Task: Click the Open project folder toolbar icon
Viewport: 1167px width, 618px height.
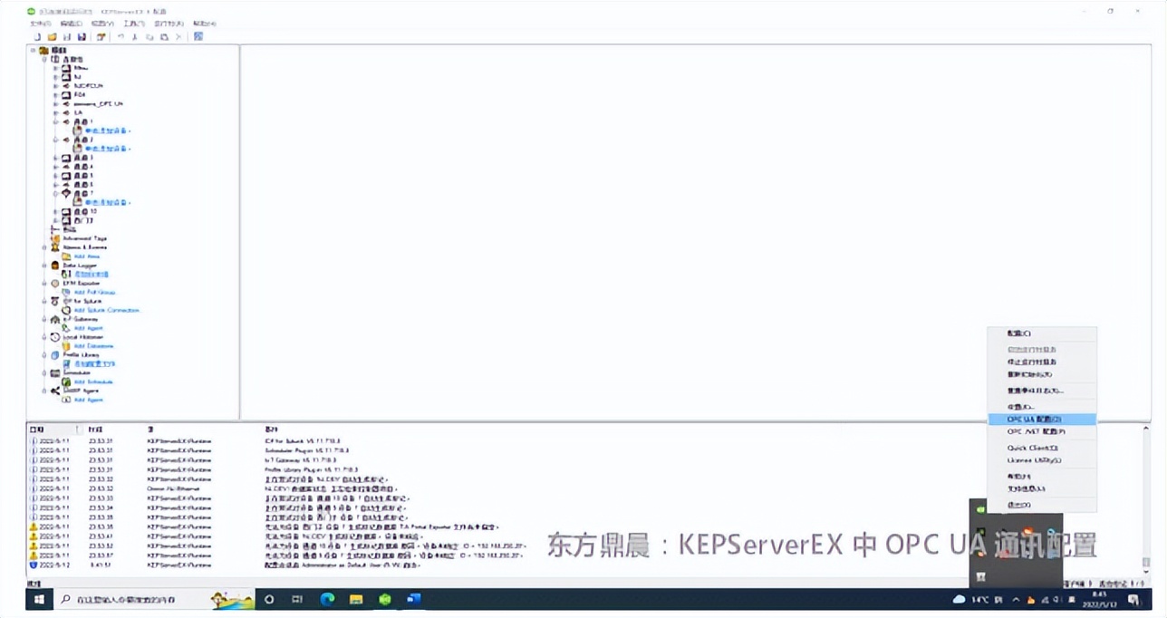Action: coord(53,37)
